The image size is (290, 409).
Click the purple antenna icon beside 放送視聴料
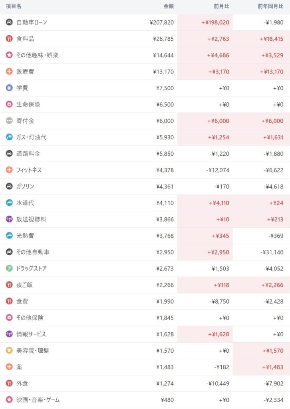[x=9, y=219]
